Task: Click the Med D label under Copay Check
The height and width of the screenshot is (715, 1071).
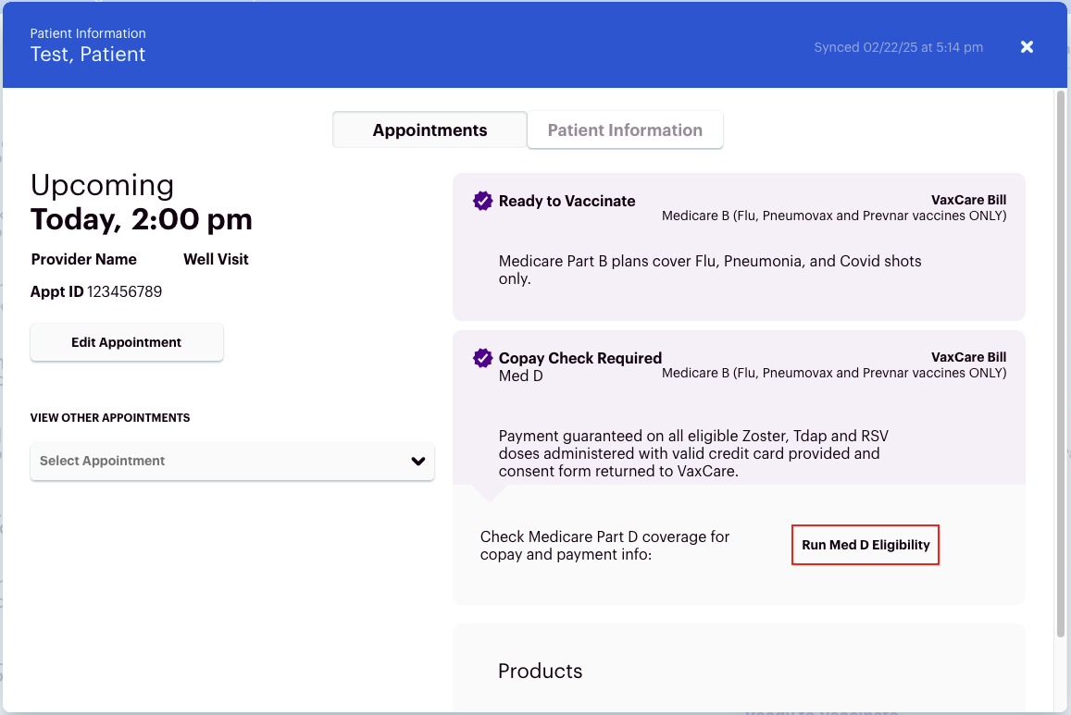Action: click(520, 376)
